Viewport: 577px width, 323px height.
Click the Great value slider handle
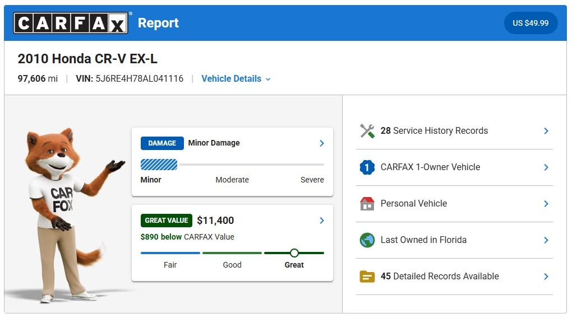point(294,253)
